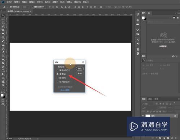Select the Horizontal Type tool
Viewport: 180px width, 140px height.
click(3, 70)
